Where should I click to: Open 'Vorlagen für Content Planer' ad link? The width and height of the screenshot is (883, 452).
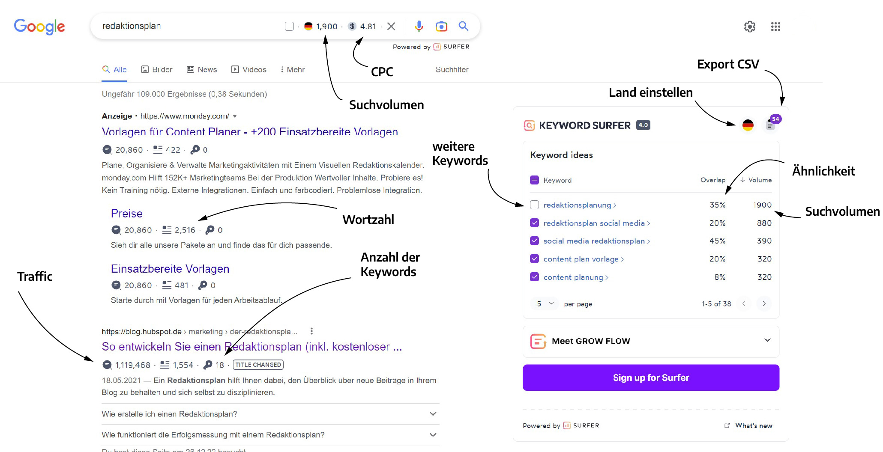[x=250, y=131]
